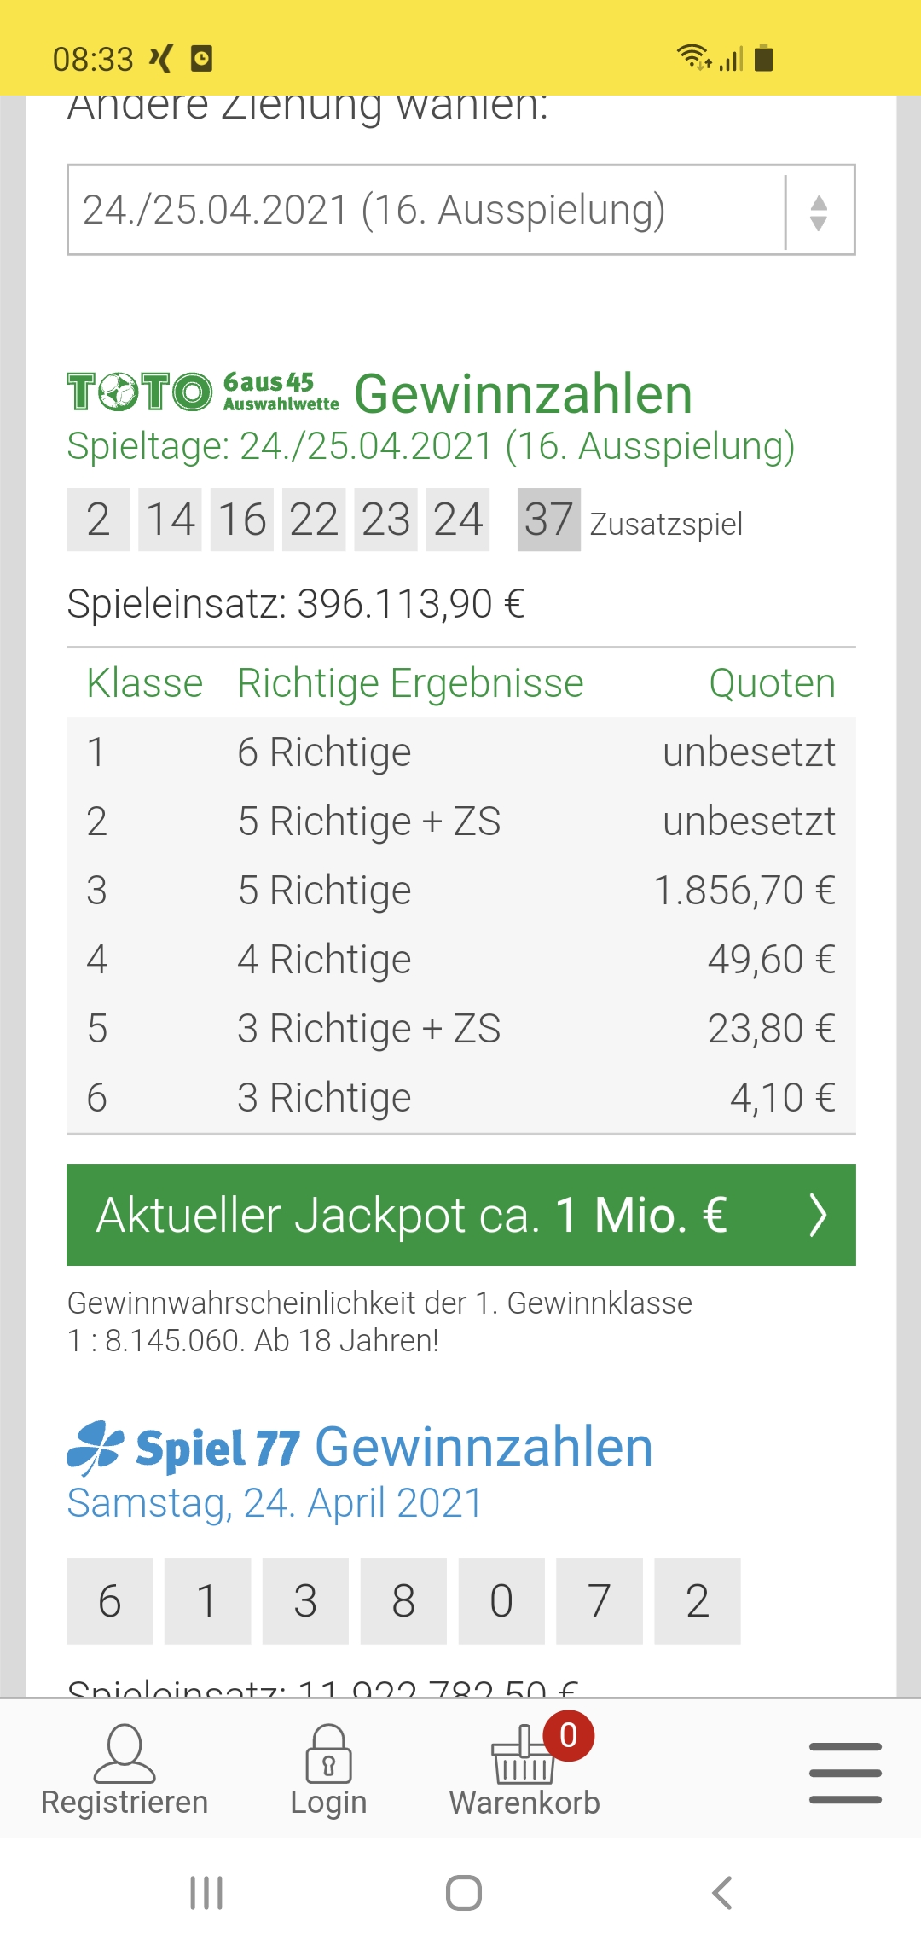Open the Aktueller Jackpot ca. 1 Mio. € banner

461,1215
